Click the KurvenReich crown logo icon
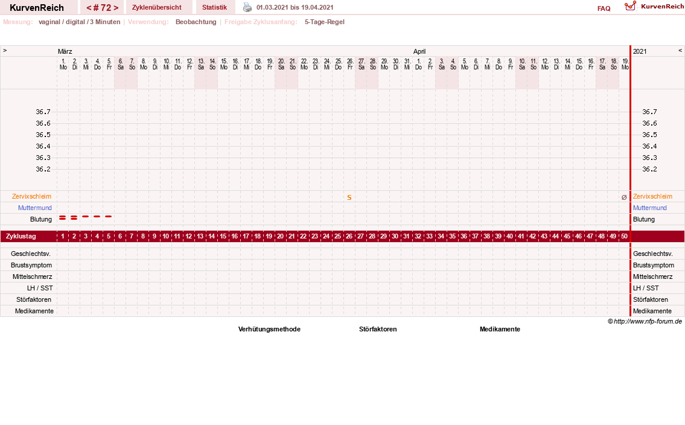This screenshot has height=425, width=685. point(631,6)
